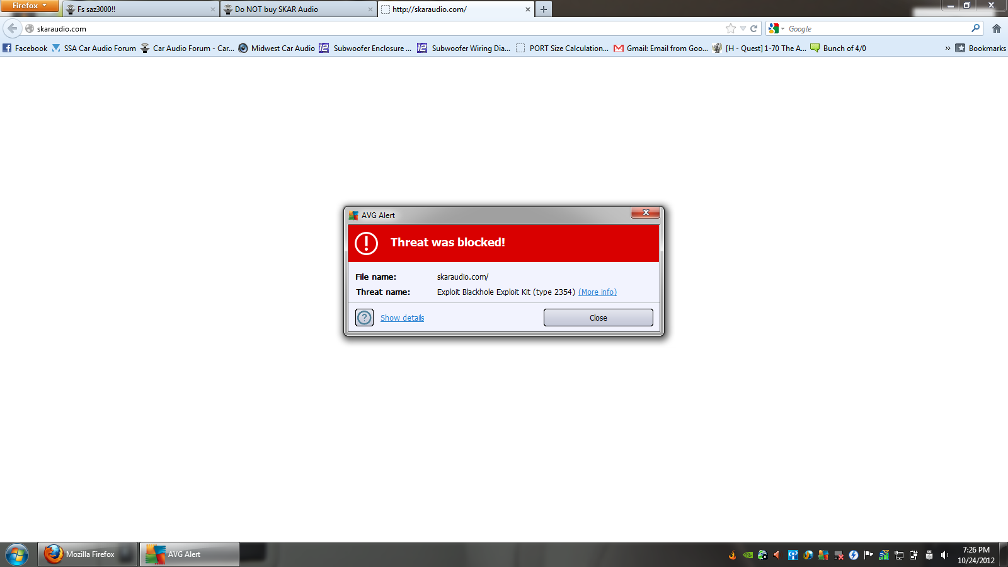The height and width of the screenshot is (567, 1008).
Task: Click the AVG help question mark icon
Action: click(365, 318)
